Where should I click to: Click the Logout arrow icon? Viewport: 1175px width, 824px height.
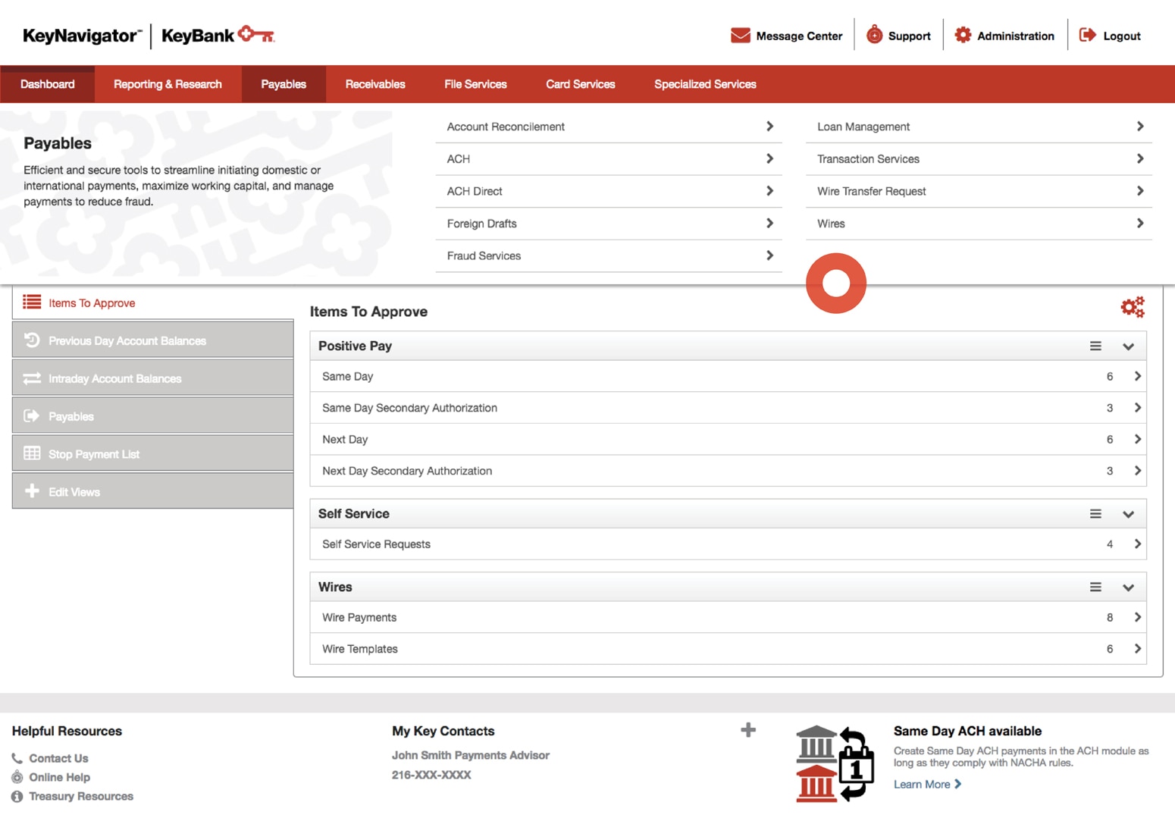1087,35
